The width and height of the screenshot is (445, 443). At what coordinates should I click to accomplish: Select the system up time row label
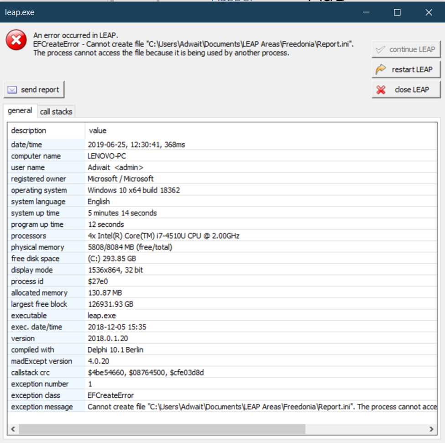coord(35,213)
